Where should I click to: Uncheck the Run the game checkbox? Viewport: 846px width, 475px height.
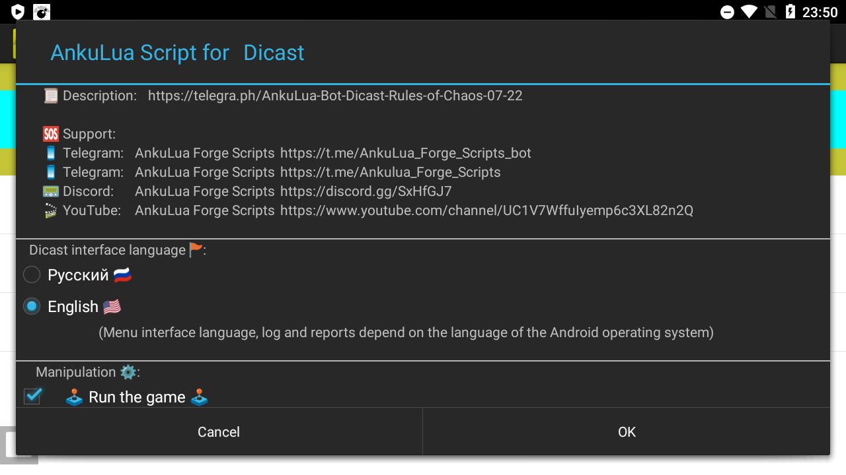click(32, 396)
